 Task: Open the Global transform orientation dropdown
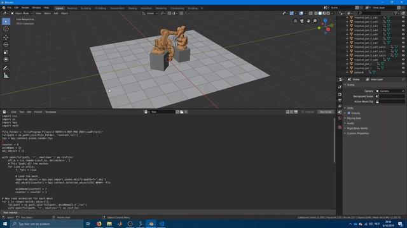tap(150, 13)
